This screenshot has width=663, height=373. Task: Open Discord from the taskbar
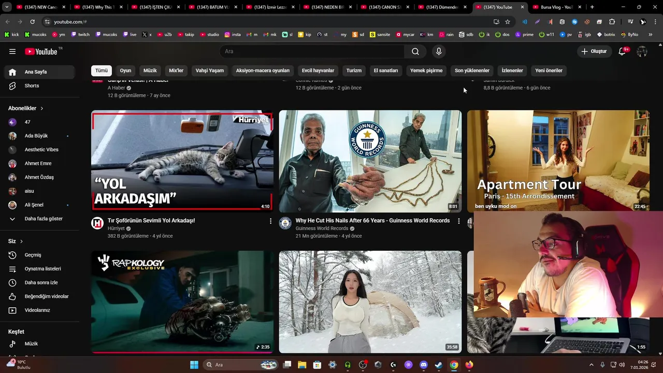[x=424, y=365]
